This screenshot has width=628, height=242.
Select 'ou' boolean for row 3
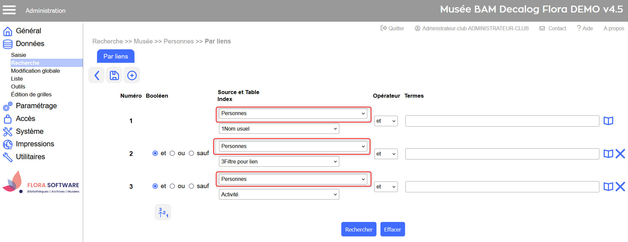pyautogui.click(x=172, y=186)
